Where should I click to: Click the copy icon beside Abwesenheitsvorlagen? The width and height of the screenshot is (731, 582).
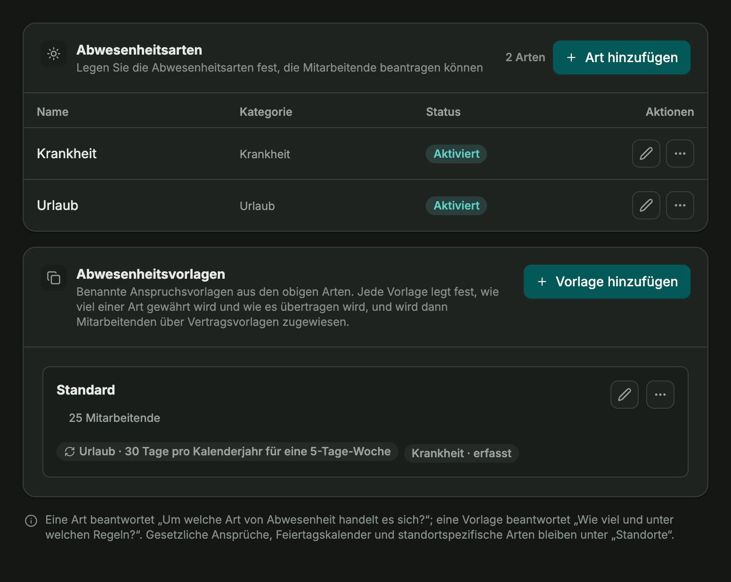54,278
